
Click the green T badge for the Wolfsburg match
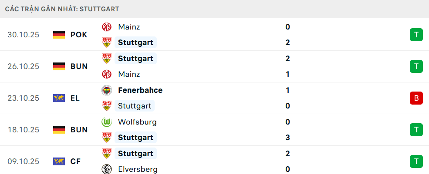(x=416, y=130)
